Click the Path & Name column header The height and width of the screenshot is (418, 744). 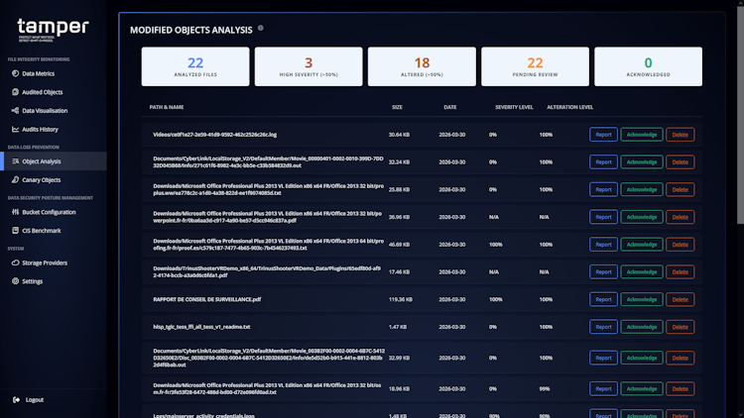pyautogui.click(x=167, y=107)
